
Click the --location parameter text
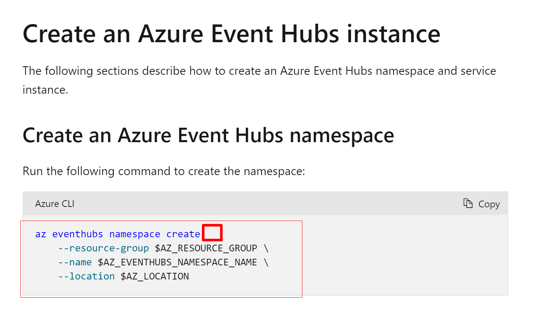(x=86, y=276)
